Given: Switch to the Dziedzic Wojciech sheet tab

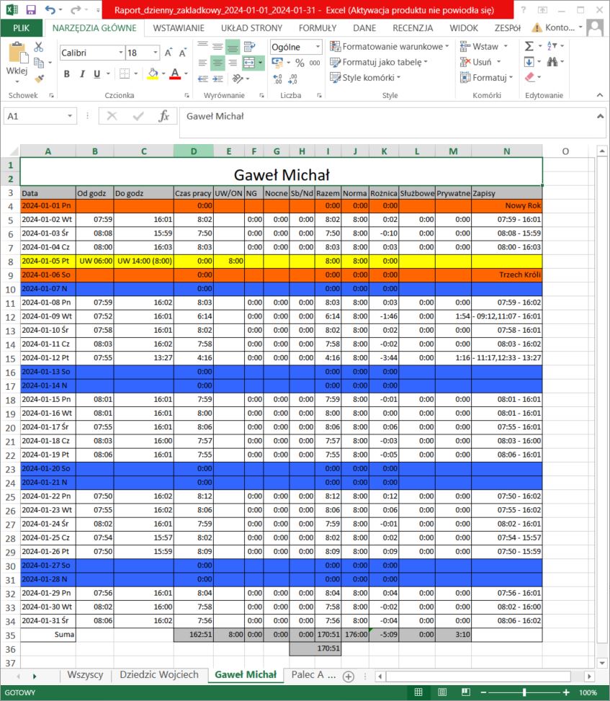Looking at the screenshot, I should click(x=158, y=675).
